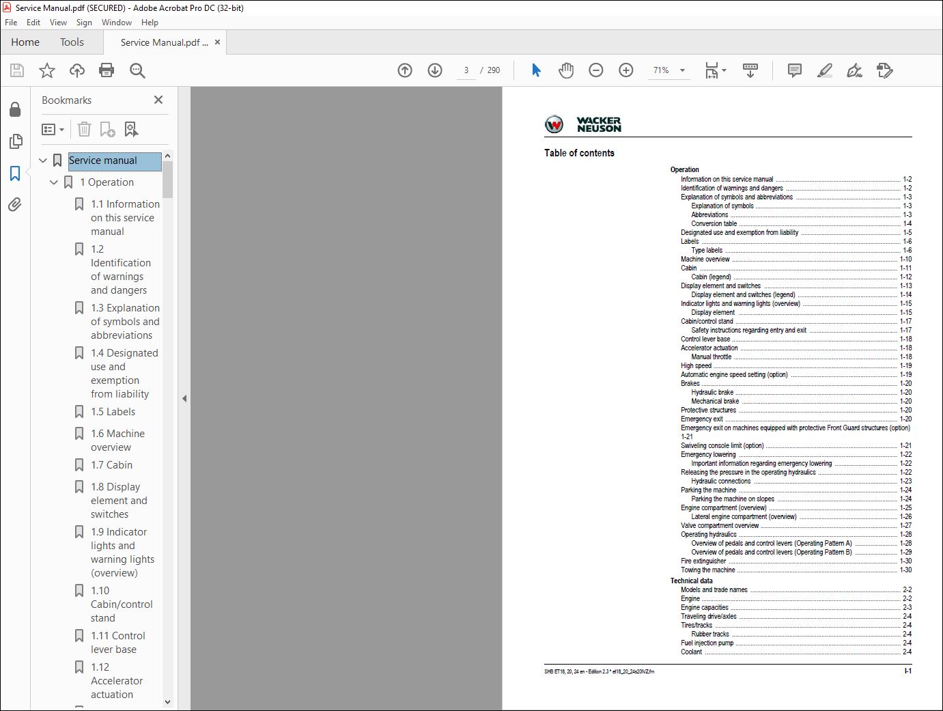Select the arrow selection tool
The height and width of the screenshot is (711, 943).
point(536,70)
